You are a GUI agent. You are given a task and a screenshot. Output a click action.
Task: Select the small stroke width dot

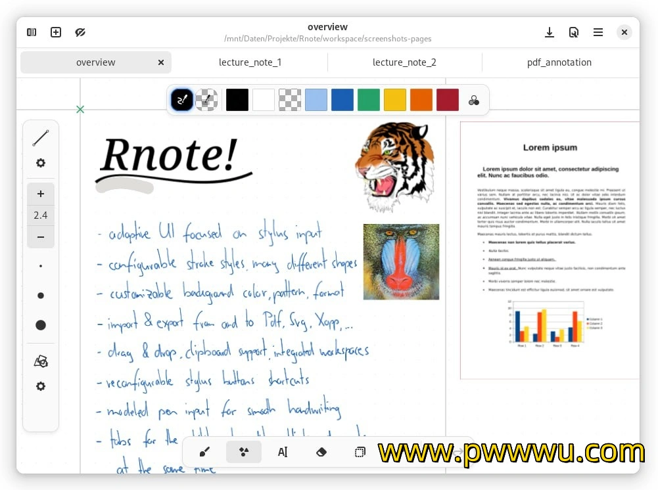[x=41, y=266]
